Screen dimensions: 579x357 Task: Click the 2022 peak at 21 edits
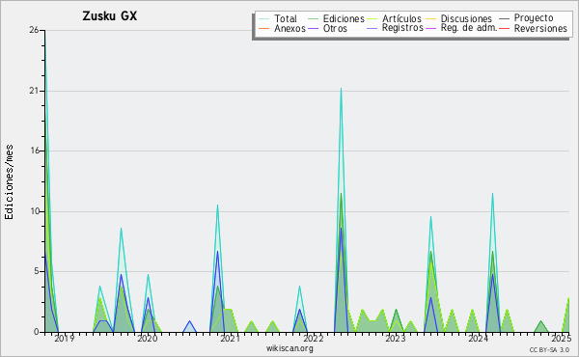(x=341, y=89)
